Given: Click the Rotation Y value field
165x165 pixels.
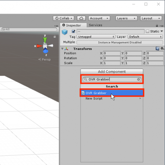Looking at the screenshot, I should coord(133,58).
